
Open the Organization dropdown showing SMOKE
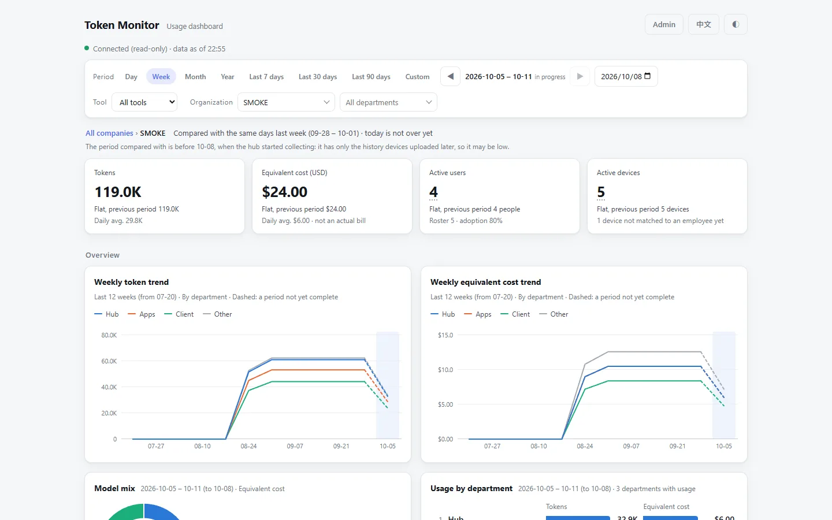[x=287, y=102]
